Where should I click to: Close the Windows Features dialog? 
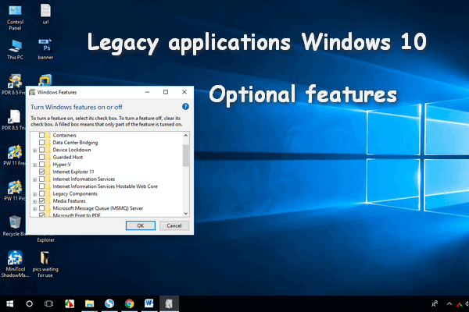(184, 92)
